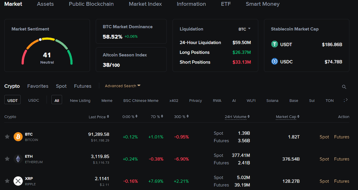The width and height of the screenshot is (358, 190).
Task: Sort by Last Price arrows
Action: click(x=108, y=117)
